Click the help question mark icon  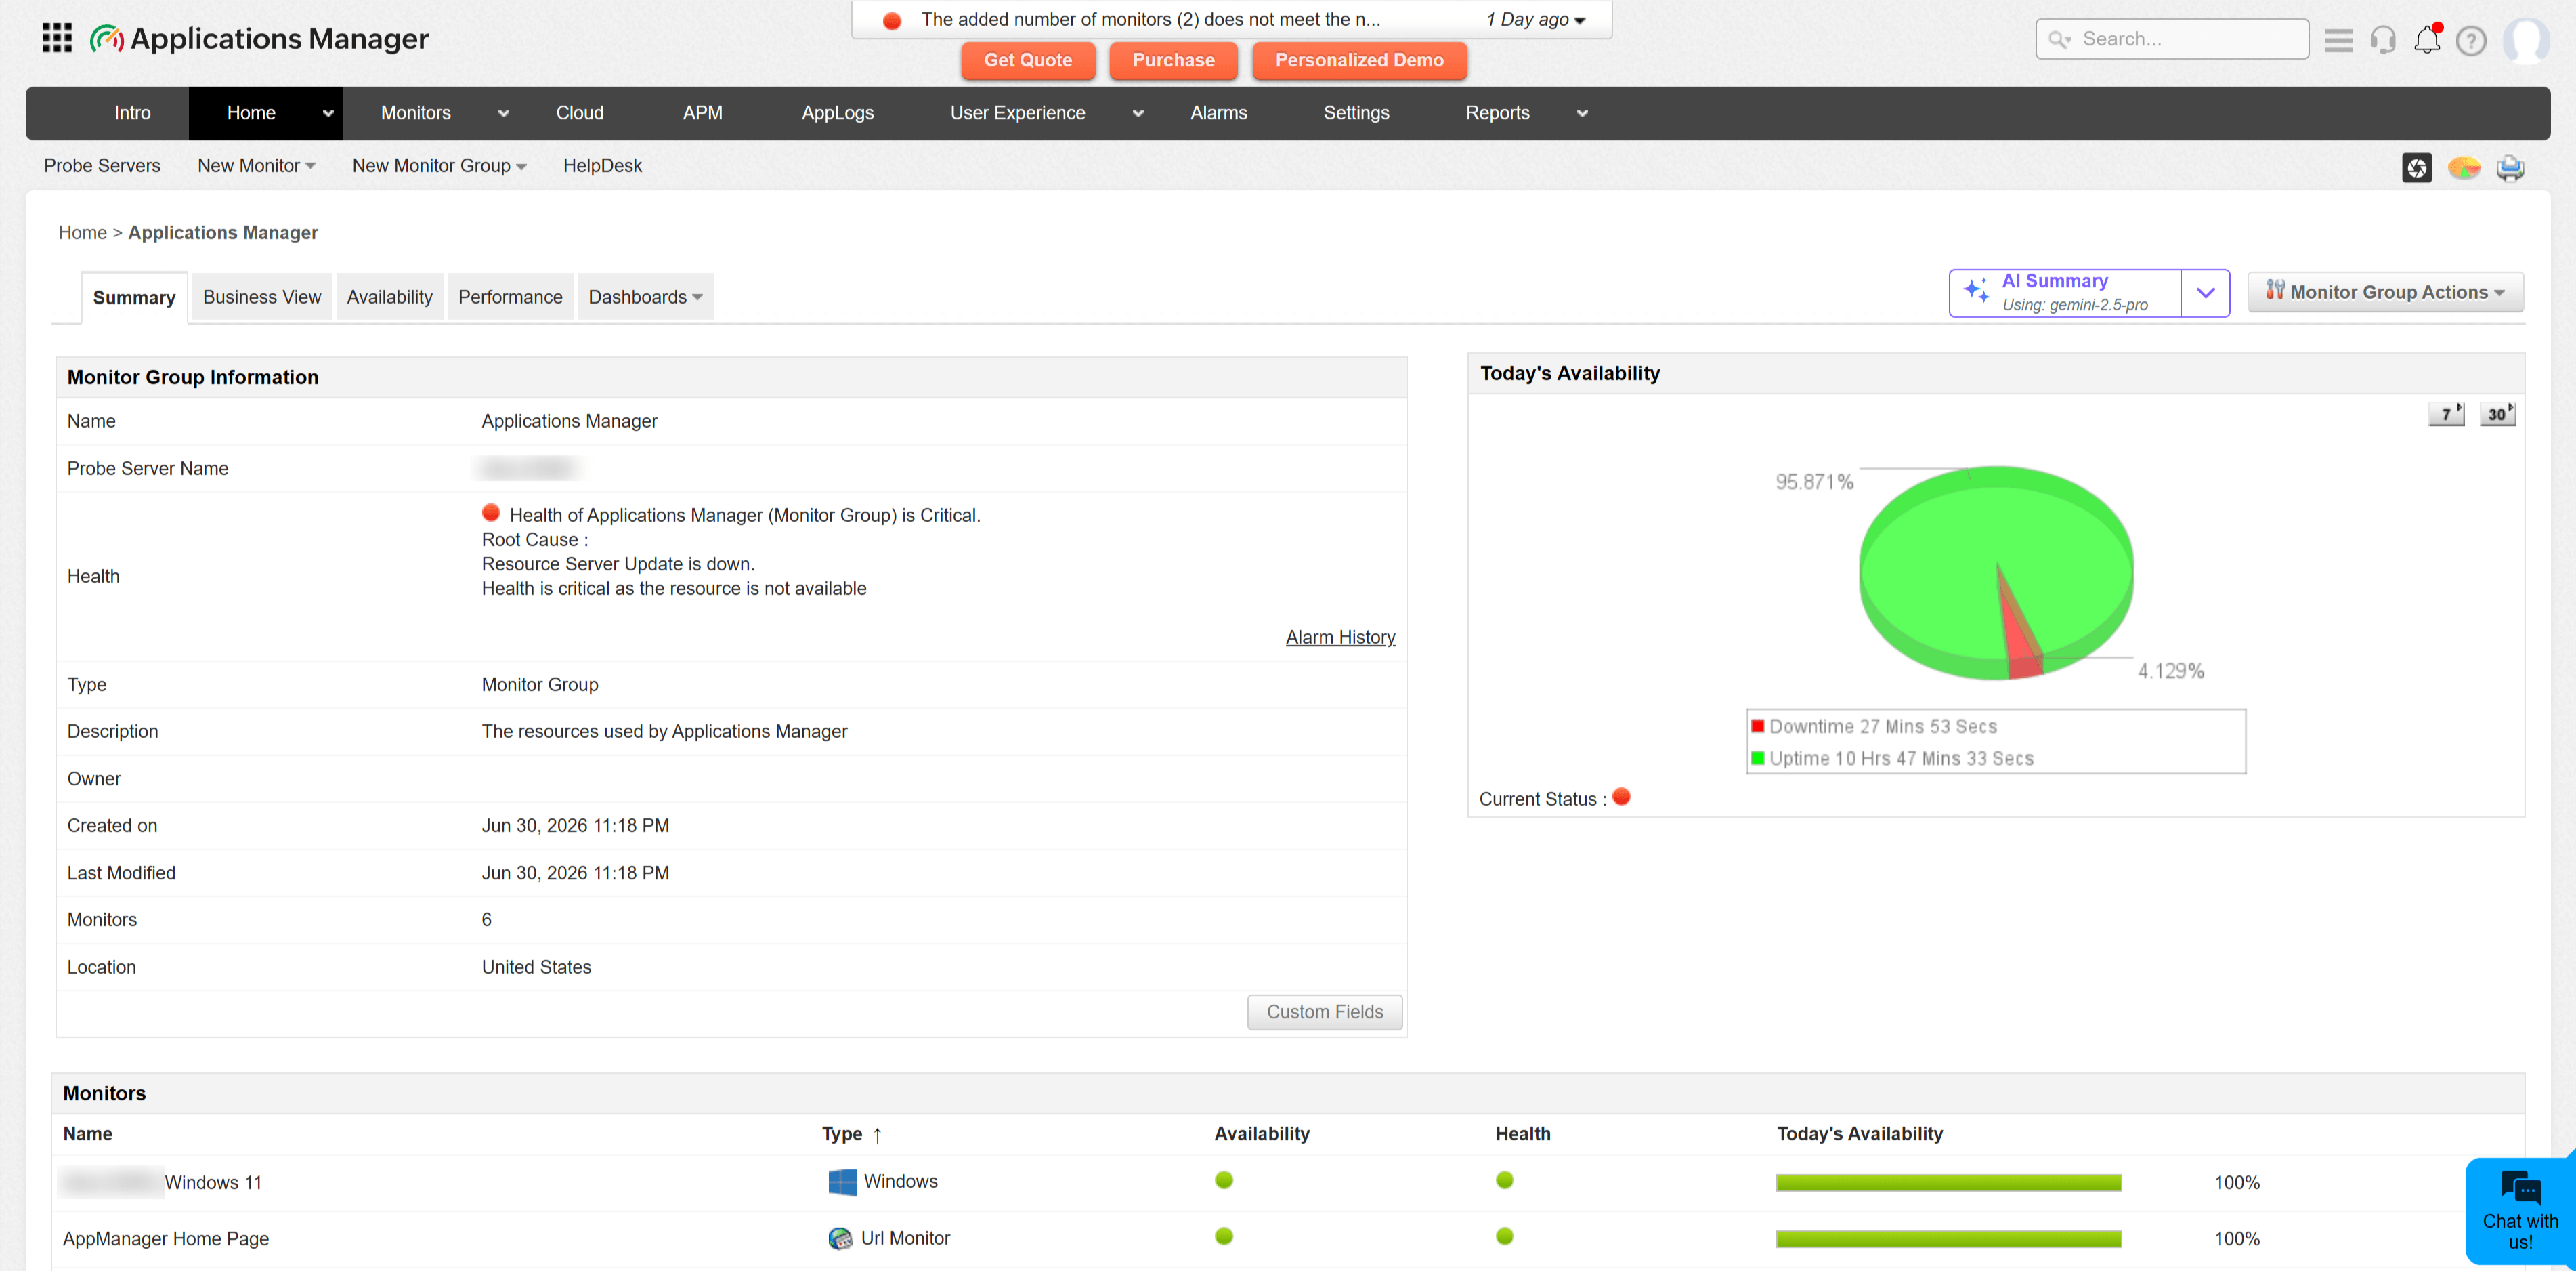click(x=2470, y=40)
